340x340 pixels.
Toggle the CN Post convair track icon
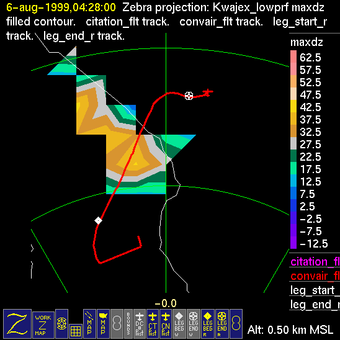click(166, 324)
